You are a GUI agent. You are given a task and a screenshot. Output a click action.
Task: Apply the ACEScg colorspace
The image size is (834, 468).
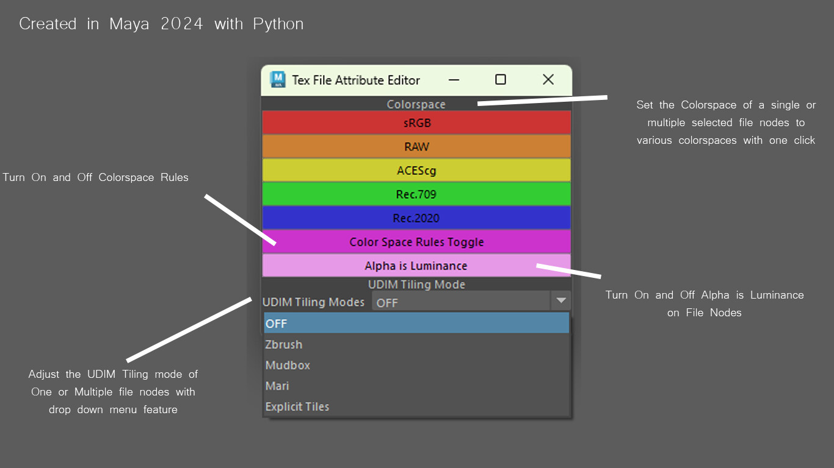[x=416, y=170]
